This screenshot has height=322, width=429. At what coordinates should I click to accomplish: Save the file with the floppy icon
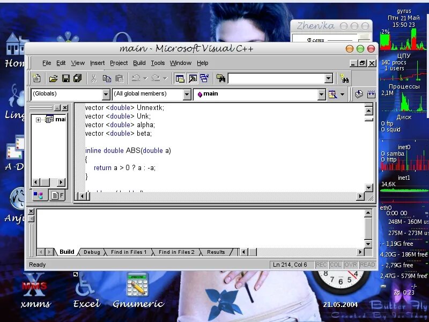coord(65,78)
